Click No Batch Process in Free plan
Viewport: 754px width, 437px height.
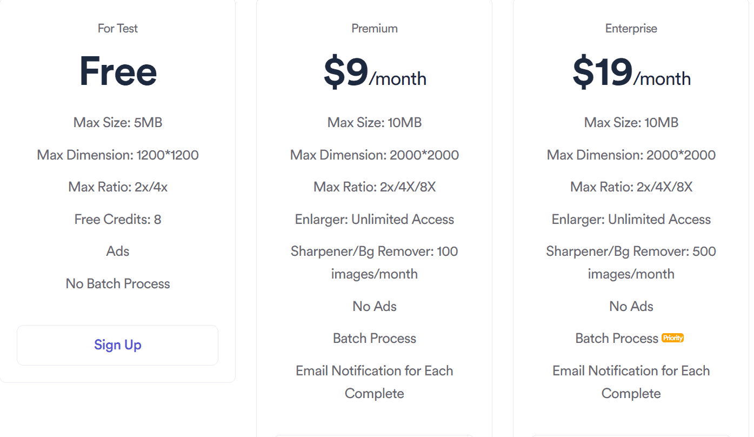tap(117, 283)
